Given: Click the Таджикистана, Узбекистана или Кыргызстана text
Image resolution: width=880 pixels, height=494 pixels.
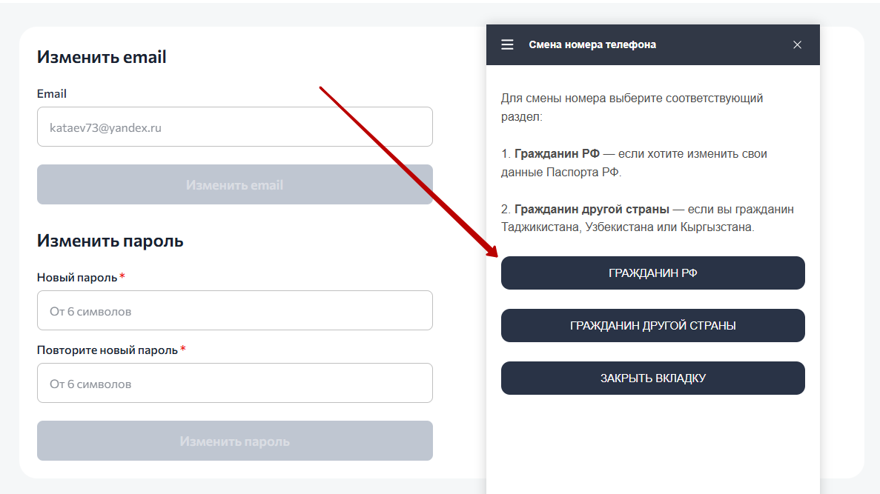Looking at the screenshot, I should pyautogui.click(x=627, y=227).
